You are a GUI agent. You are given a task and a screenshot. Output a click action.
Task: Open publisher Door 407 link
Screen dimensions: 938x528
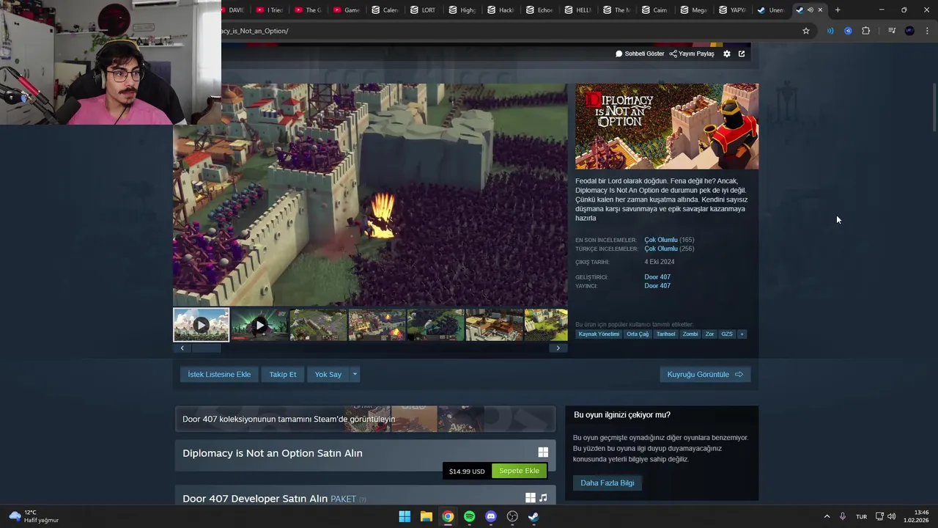click(x=657, y=286)
